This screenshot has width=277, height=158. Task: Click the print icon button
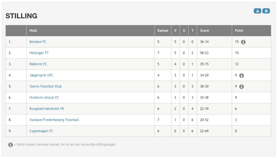[x=257, y=11]
